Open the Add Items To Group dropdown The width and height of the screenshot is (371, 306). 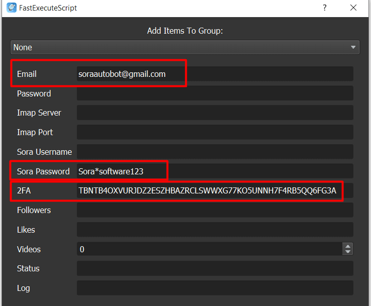point(185,47)
